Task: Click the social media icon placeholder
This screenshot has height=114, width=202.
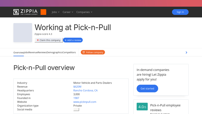Action: point(76,109)
